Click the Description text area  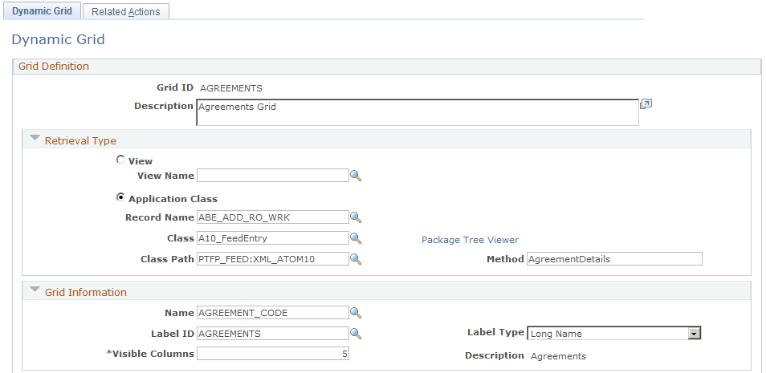click(418, 113)
